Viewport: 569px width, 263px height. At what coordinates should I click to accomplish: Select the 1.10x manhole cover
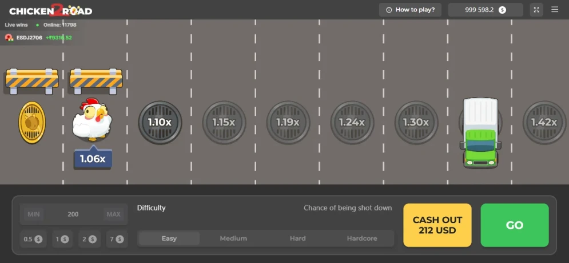(x=160, y=123)
